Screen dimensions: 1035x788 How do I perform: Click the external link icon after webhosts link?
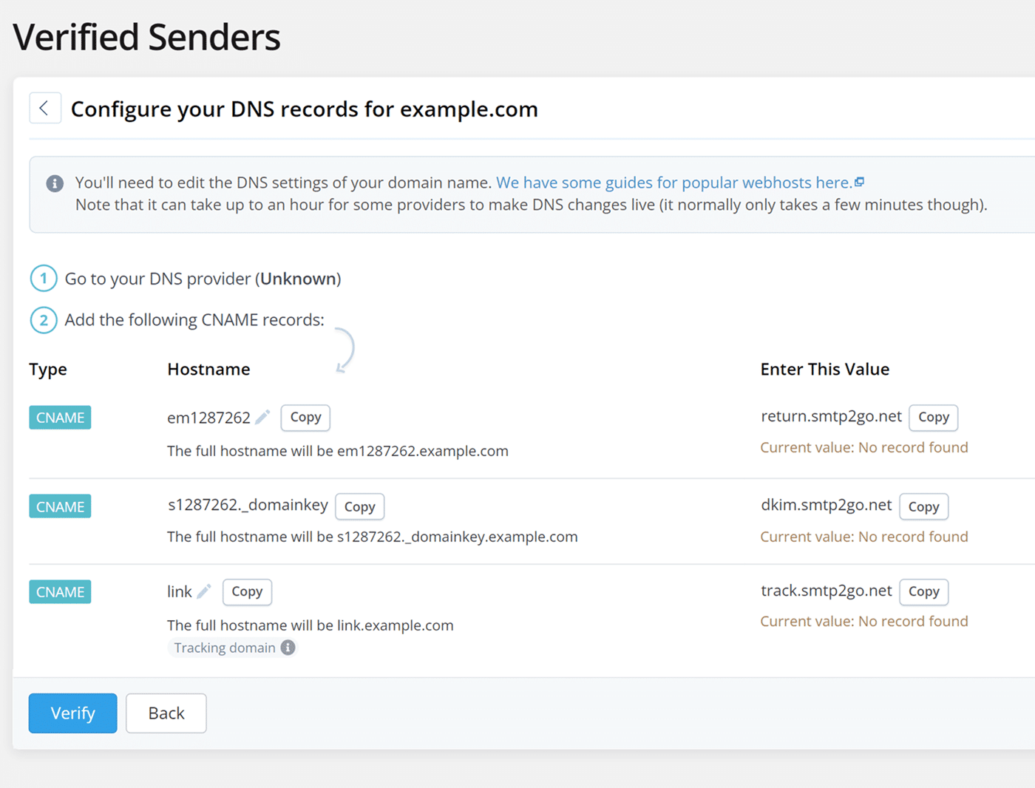(x=860, y=181)
